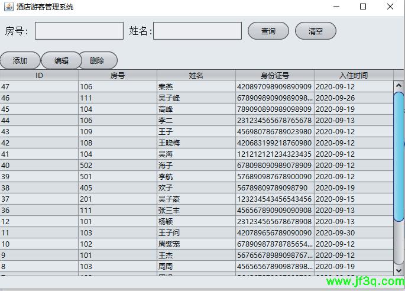This screenshot has height=291, width=405.
Task: Click the 身份证号 column header
Action: [x=274, y=75]
